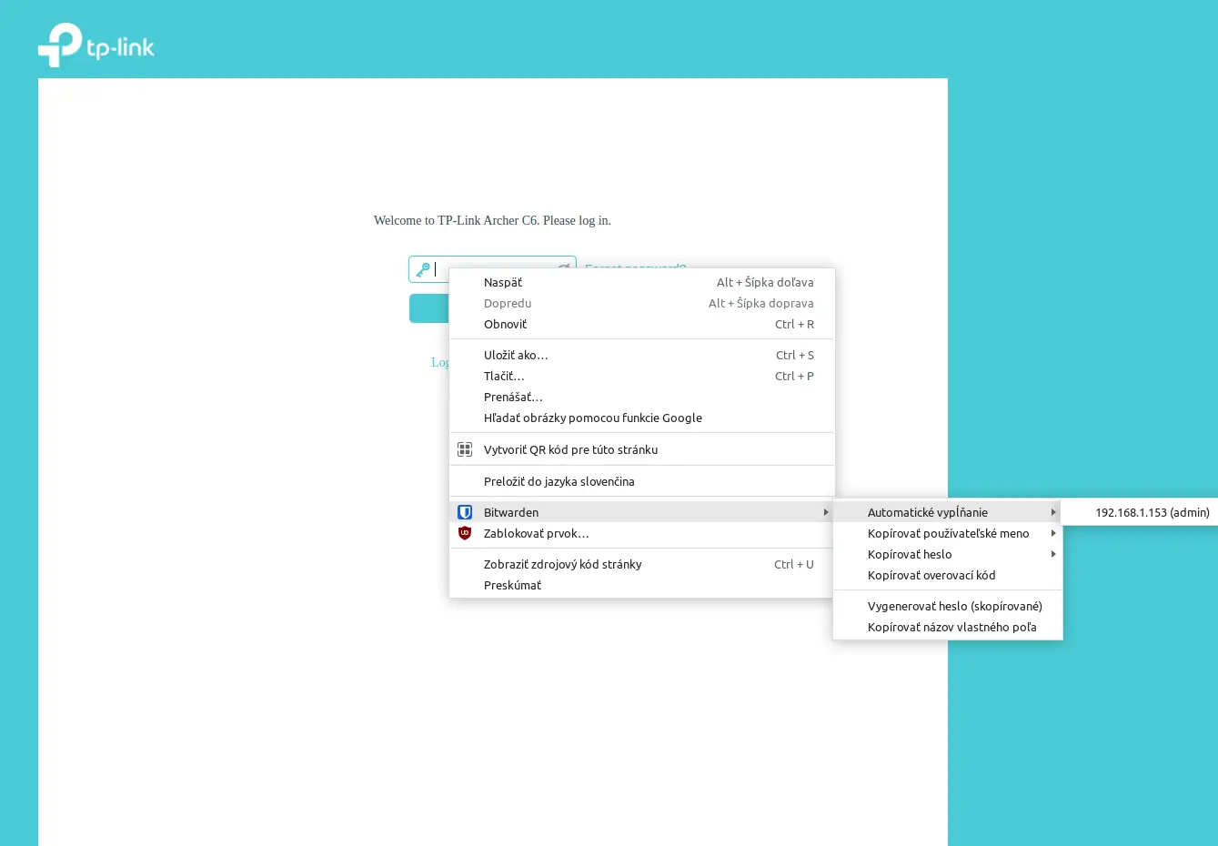The image size is (1218, 846).
Task: Choose Vytvoriť QR kód pre túto stránku
Action: click(x=642, y=449)
